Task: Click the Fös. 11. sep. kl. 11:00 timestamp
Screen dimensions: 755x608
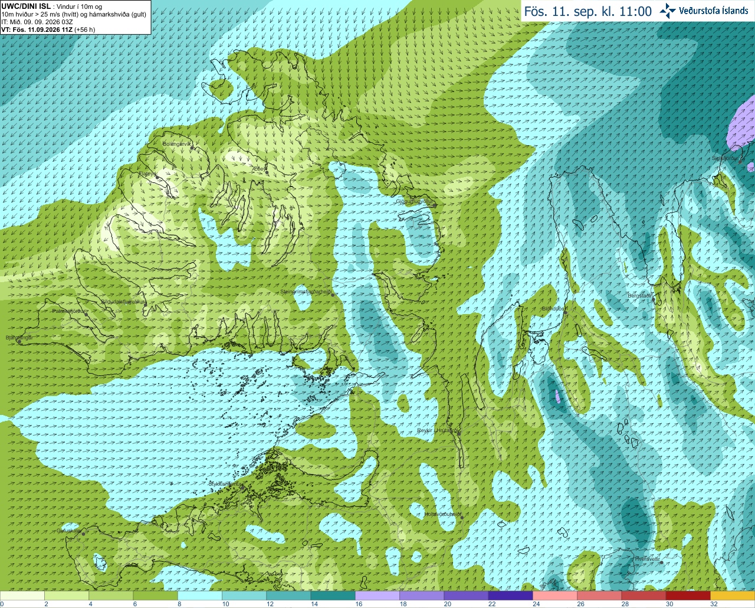Action: tap(588, 11)
